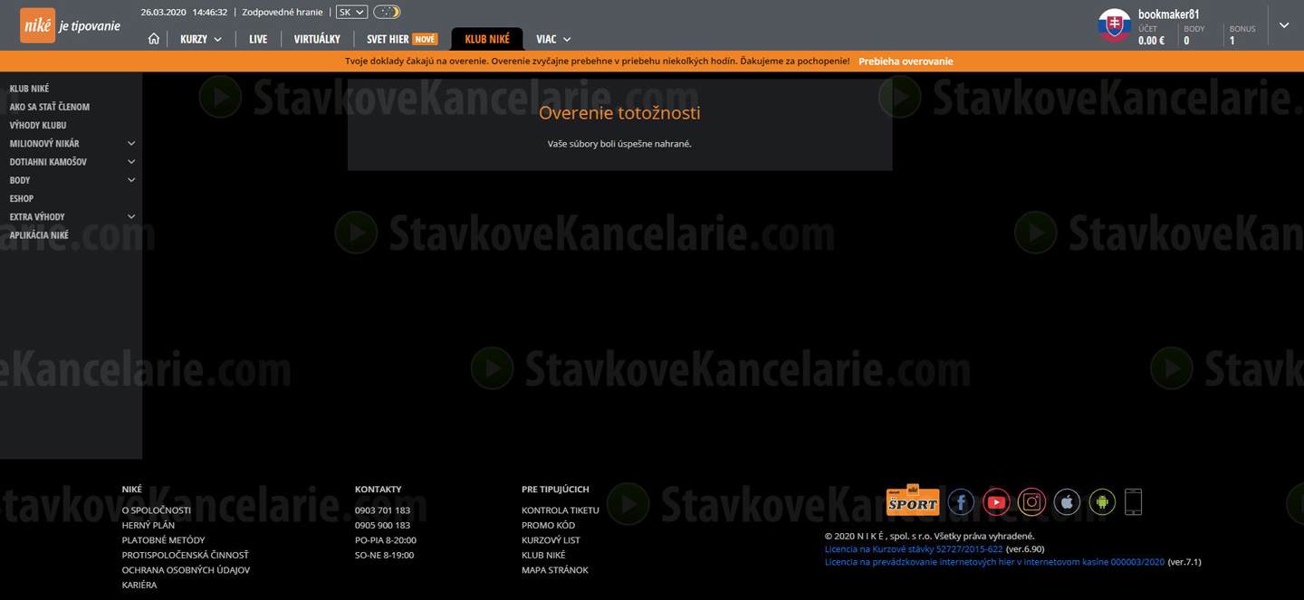Open the YouTube channel icon
1304x600 pixels.
click(x=996, y=501)
